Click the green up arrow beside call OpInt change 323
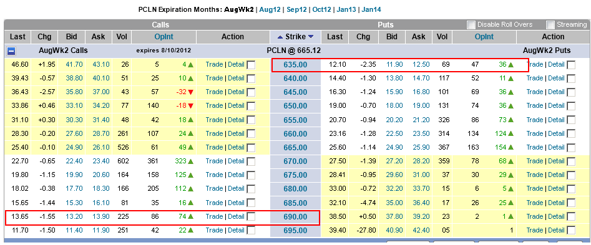This screenshot has height=245, width=591. 190,161
